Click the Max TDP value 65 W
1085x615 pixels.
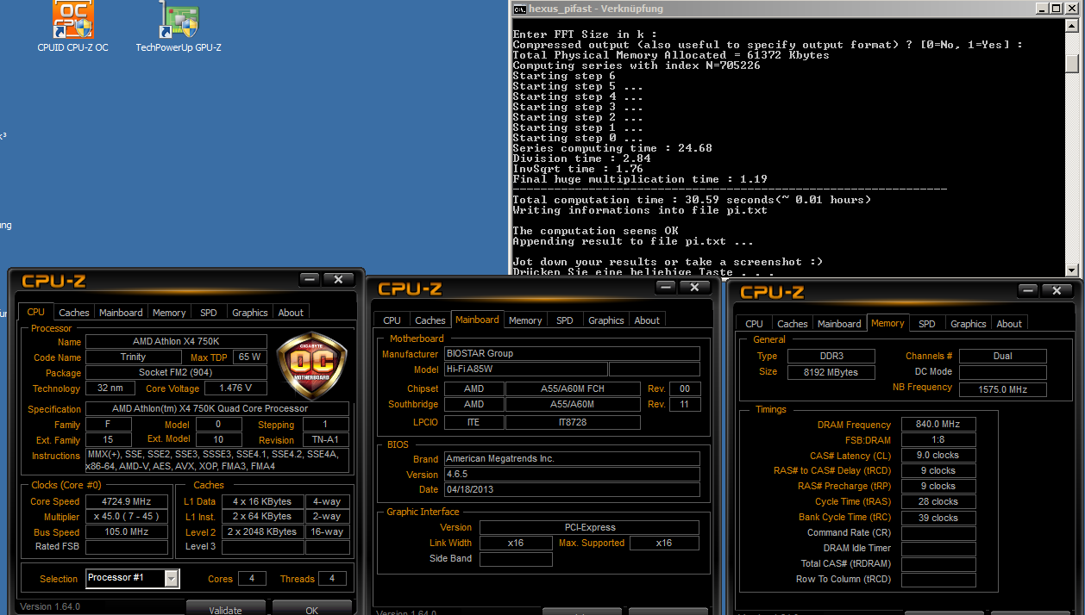249,357
